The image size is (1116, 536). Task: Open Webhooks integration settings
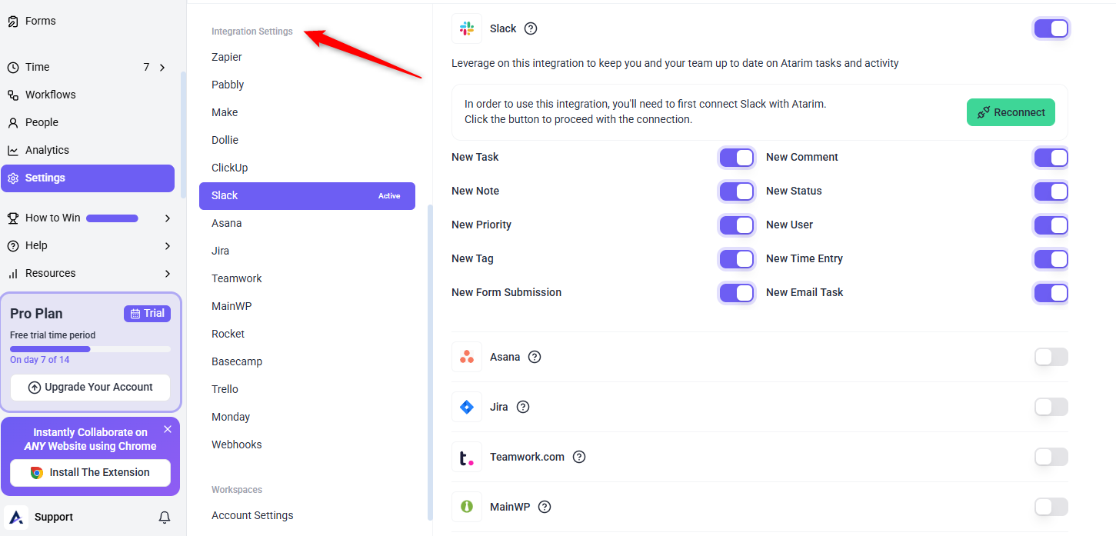click(x=236, y=444)
